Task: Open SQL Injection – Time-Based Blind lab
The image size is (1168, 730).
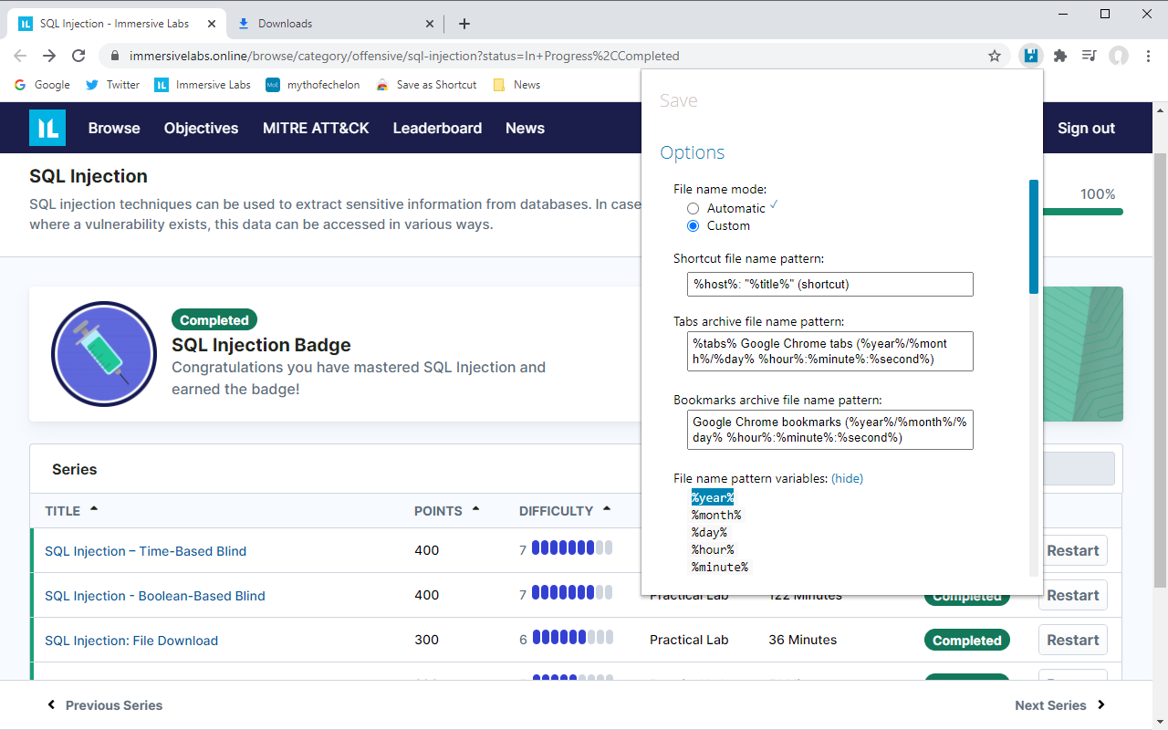Action: click(145, 551)
